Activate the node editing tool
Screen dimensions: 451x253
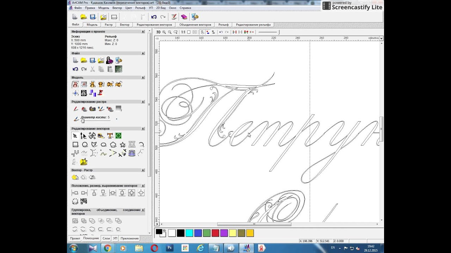coord(84,136)
